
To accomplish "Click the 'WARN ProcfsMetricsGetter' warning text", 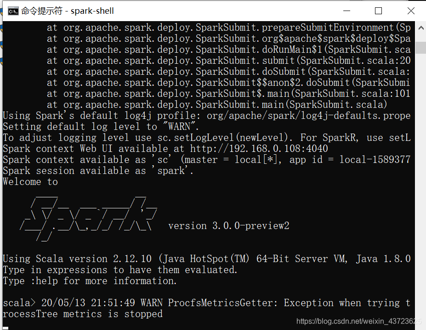I will [222, 303].
